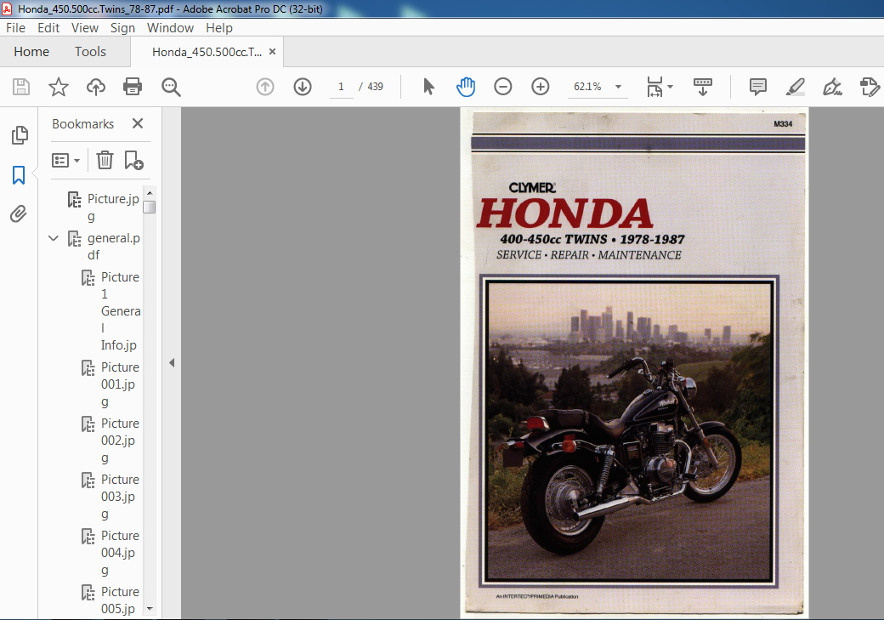Add a sticky note comment
Viewport: 884px width, 620px height.
[757, 87]
